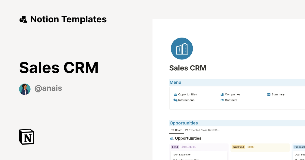
Task: Click the speech bubbles icon next to Interactions
Action: [175, 100]
